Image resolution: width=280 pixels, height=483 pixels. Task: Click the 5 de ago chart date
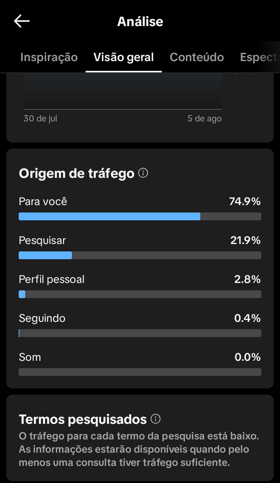tap(205, 118)
